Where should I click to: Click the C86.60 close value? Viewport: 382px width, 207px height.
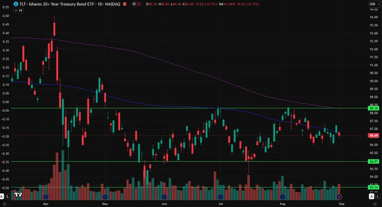pyautogui.click(x=188, y=4)
